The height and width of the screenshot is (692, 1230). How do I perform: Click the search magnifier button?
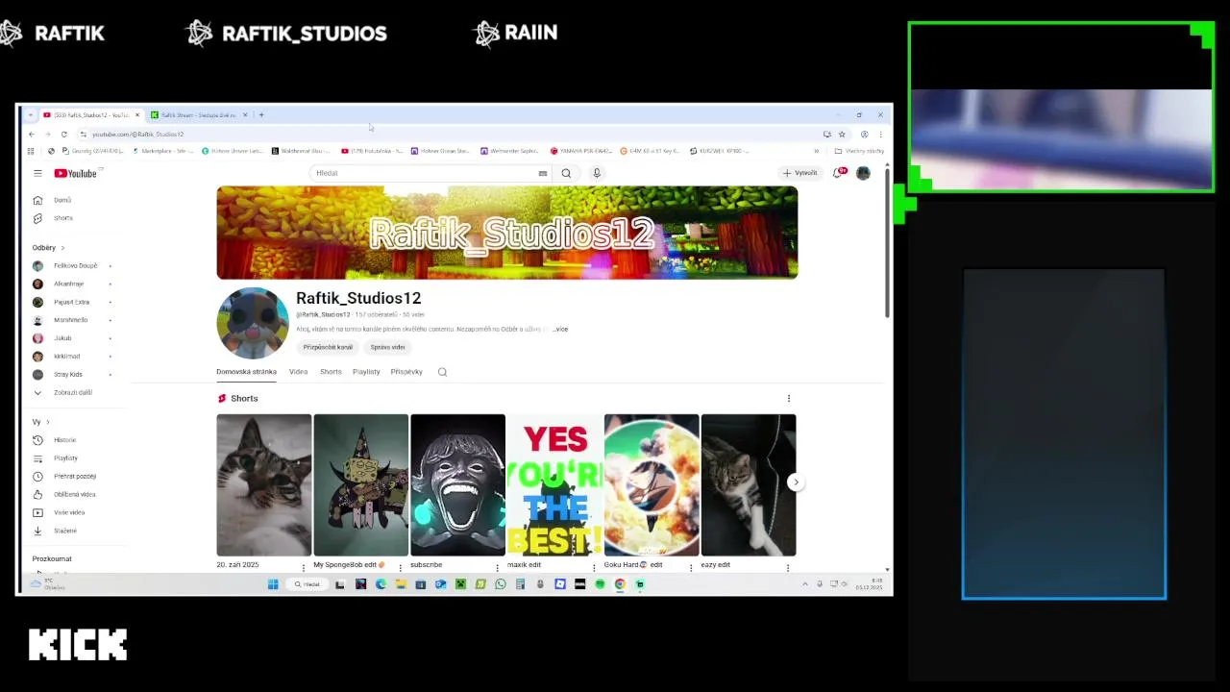pos(566,173)
